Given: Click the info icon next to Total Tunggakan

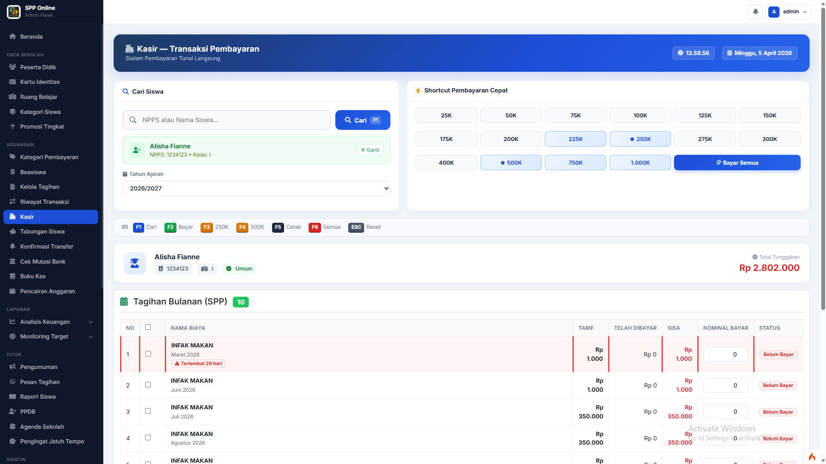Looking at the screenshot, I should 755,257.
